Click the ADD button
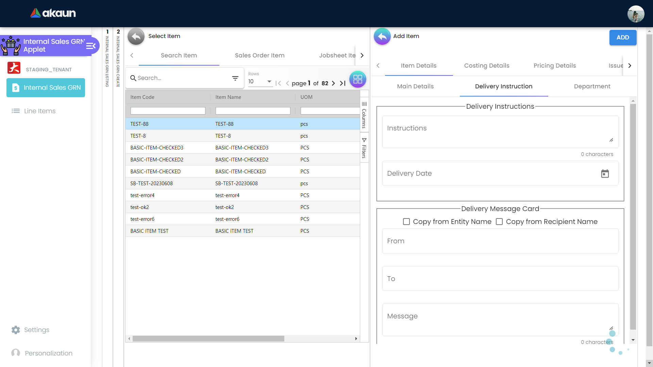The height and width of the screenshot is (367, 653). [622, 37]
